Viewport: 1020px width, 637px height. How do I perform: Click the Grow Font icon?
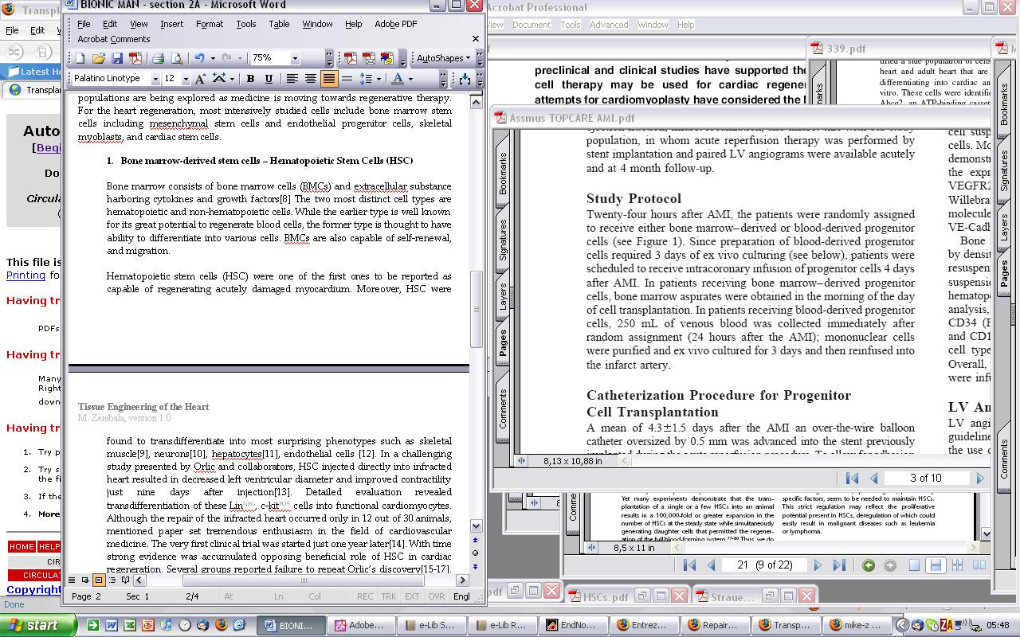200,79
